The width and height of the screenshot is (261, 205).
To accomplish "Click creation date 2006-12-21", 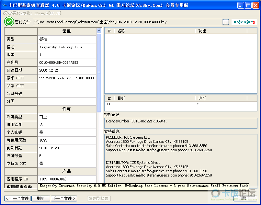I will pos(67,71).
